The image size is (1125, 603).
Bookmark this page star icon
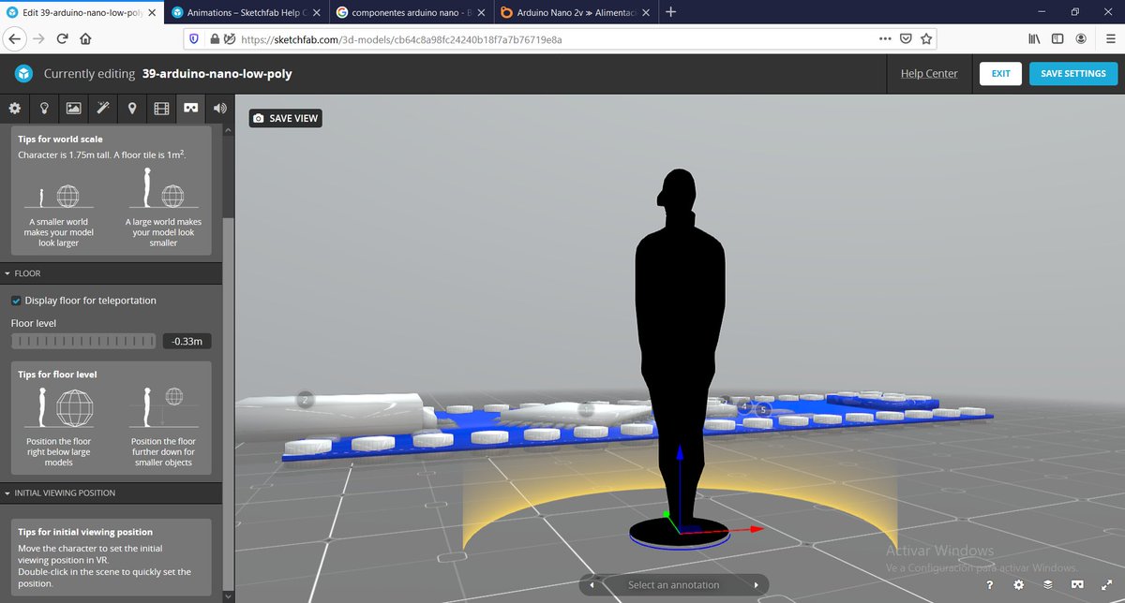[x=926, y=39]
